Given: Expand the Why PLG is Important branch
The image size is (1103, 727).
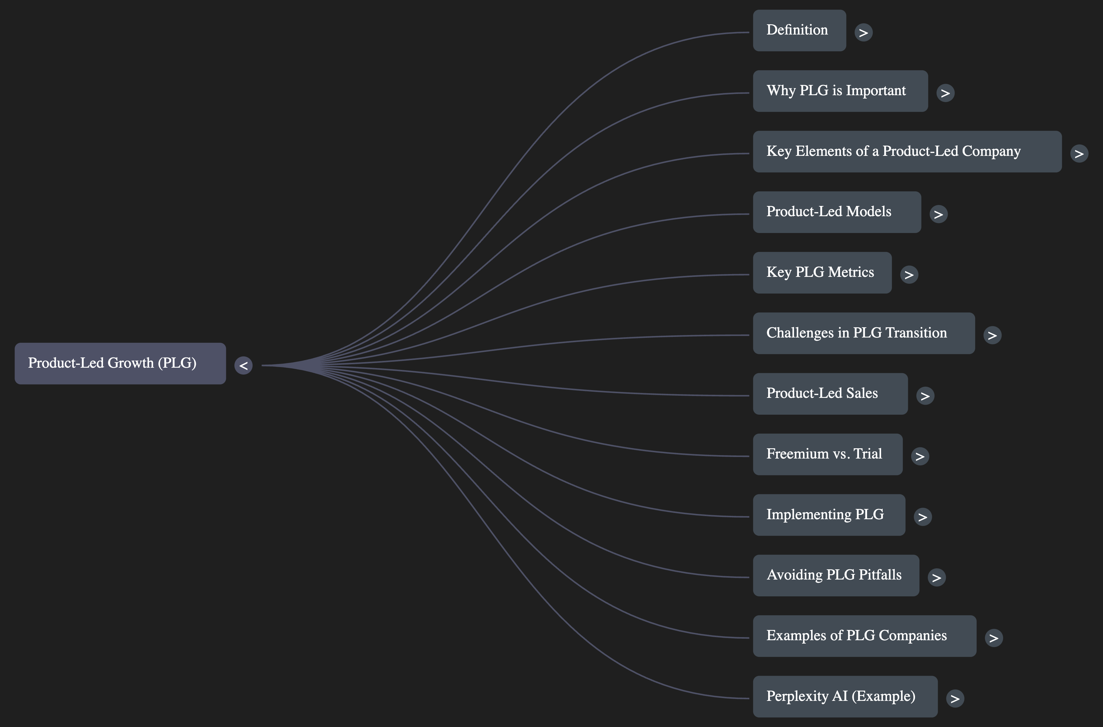Looking at the screenshot, I should pos(945,93).
